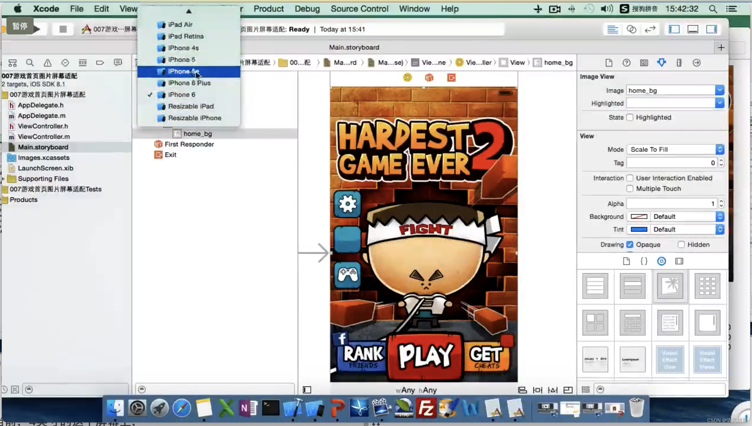This screenshot has width=752, height=426.
Task: Show the Quick Help inspector
Action: (x=627, y=63)
